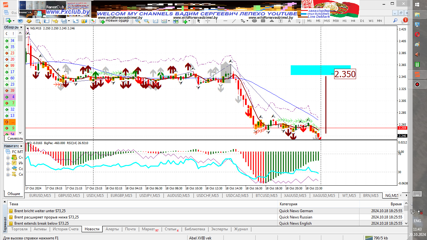Image resolution: width=427 pixels, height=240 pixels.
Task: Open the Strategy Tester toolbar icon
Action: click(38, 21)
